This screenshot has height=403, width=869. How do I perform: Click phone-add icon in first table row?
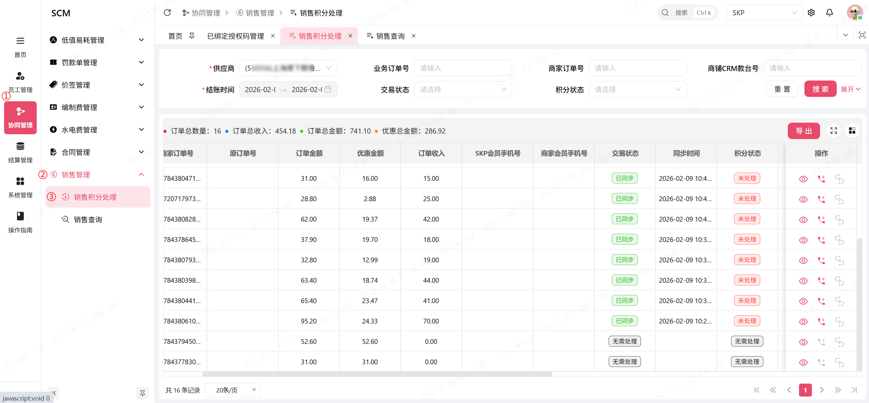tap(821, 179)
